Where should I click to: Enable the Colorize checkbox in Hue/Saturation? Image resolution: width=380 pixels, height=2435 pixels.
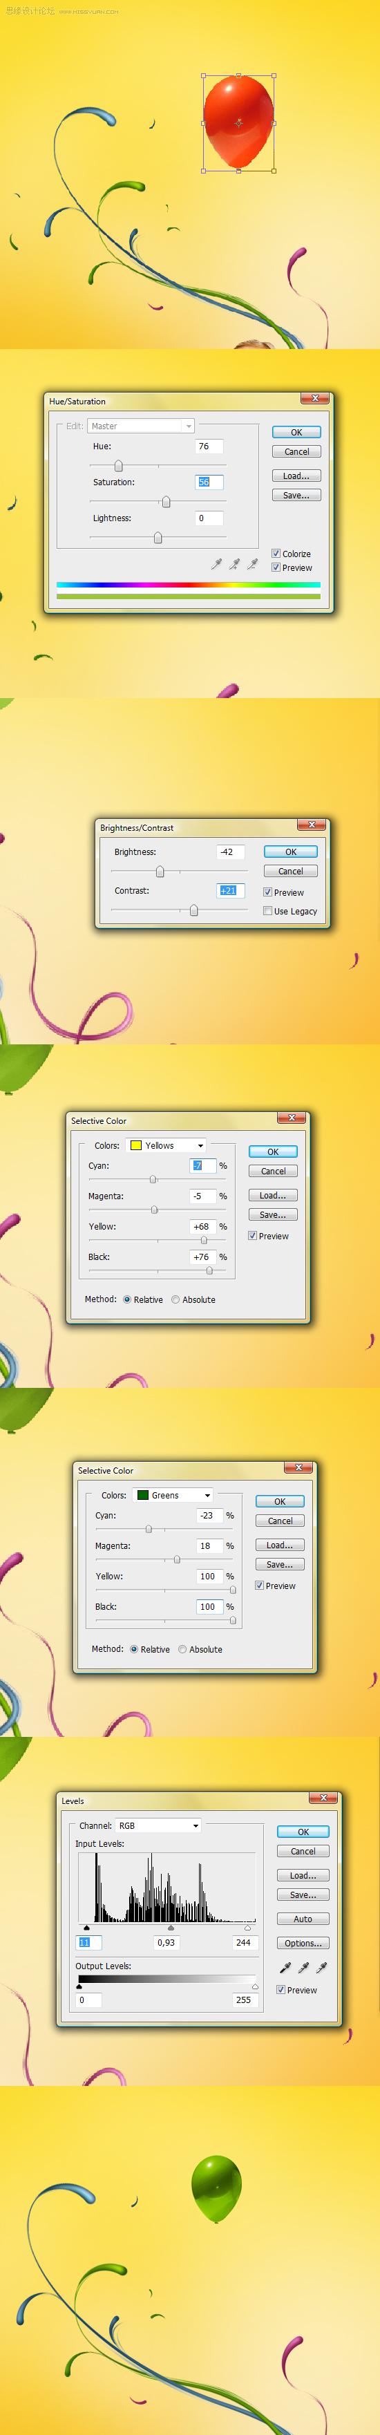(276, 554)
